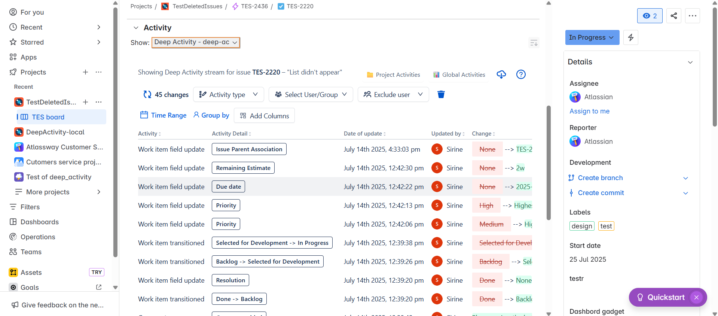Open the Activity type dropdown
The width and height of the screenshot is (718, 316).
click(228, 94)
